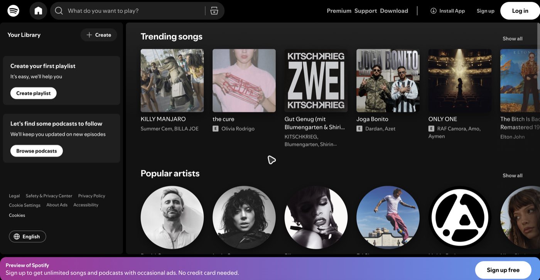Open the KILLY MANJARO album cover

pyautogui.click(x=172, y=81)
